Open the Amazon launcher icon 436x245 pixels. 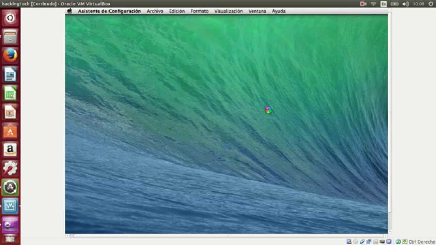[10, 149]
